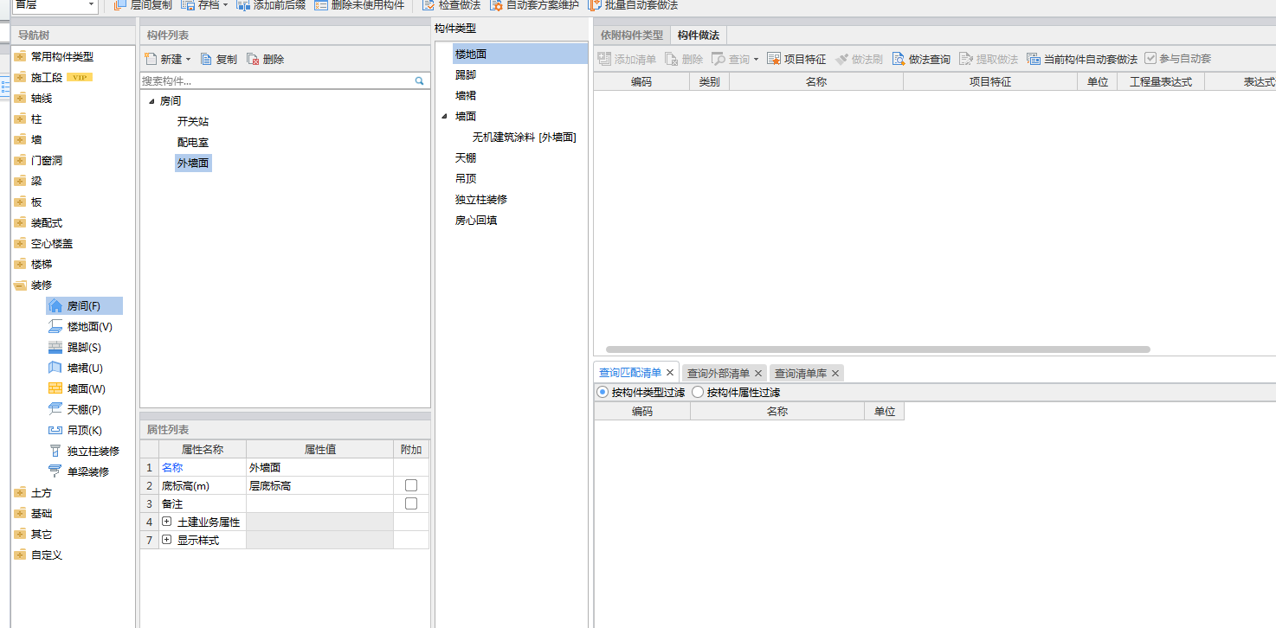Select the 开关站 room component
This screenshot has height=628, width=1276.
(x=193, y=121)
